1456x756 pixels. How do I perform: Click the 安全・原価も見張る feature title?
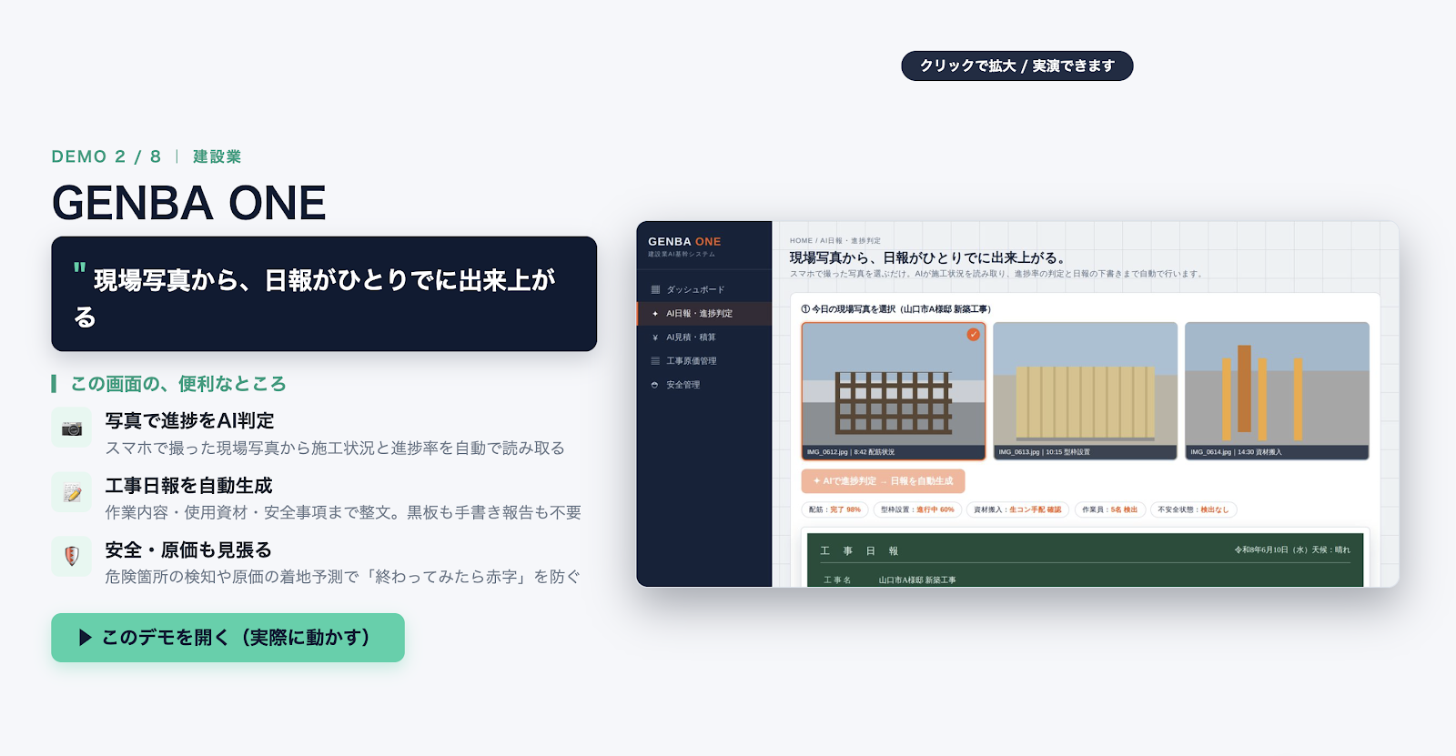click(x=188, y=550)
